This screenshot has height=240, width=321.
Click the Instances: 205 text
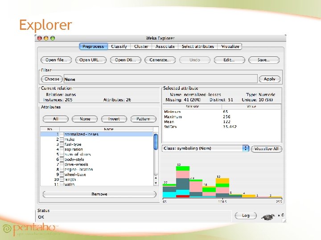coord(58,100)
